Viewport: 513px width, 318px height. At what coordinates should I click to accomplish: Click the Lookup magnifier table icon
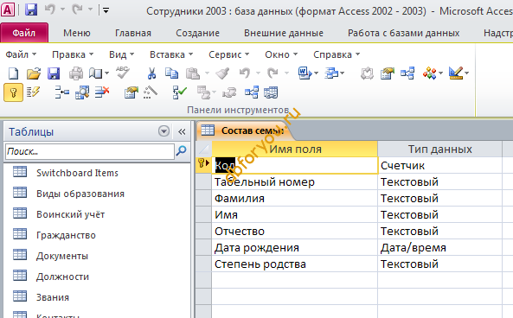[82, 92]
